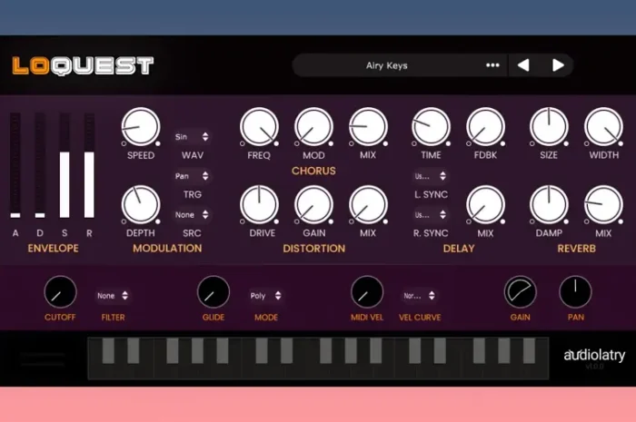Click the Chorus FREQ knob

pyautogui.click(x=259, y=127)
